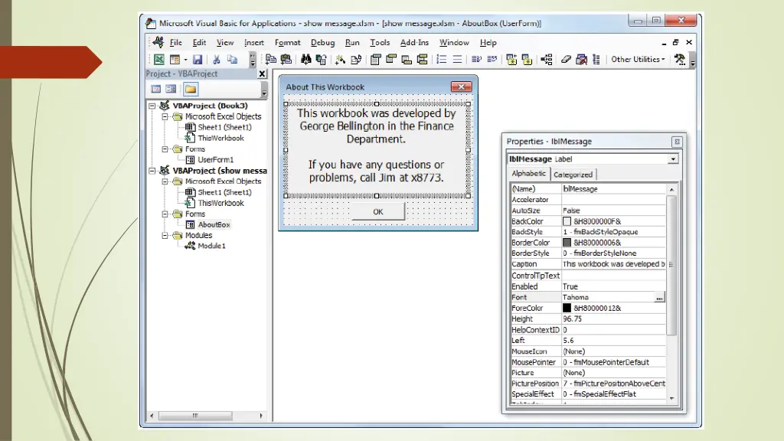Click the Insert UserForm toolbar icon
784x441 pixels.
click(x=175, y=60)
